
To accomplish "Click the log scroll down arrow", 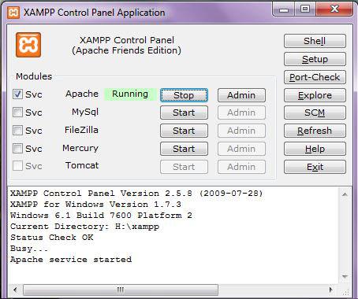I will 345,277.
